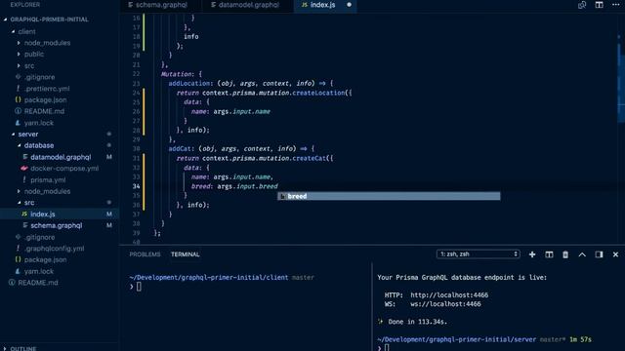Click the EXPLORER panel header
This screenshot has width=625, height=351.
pyautogui.click(x=24, y=5)
